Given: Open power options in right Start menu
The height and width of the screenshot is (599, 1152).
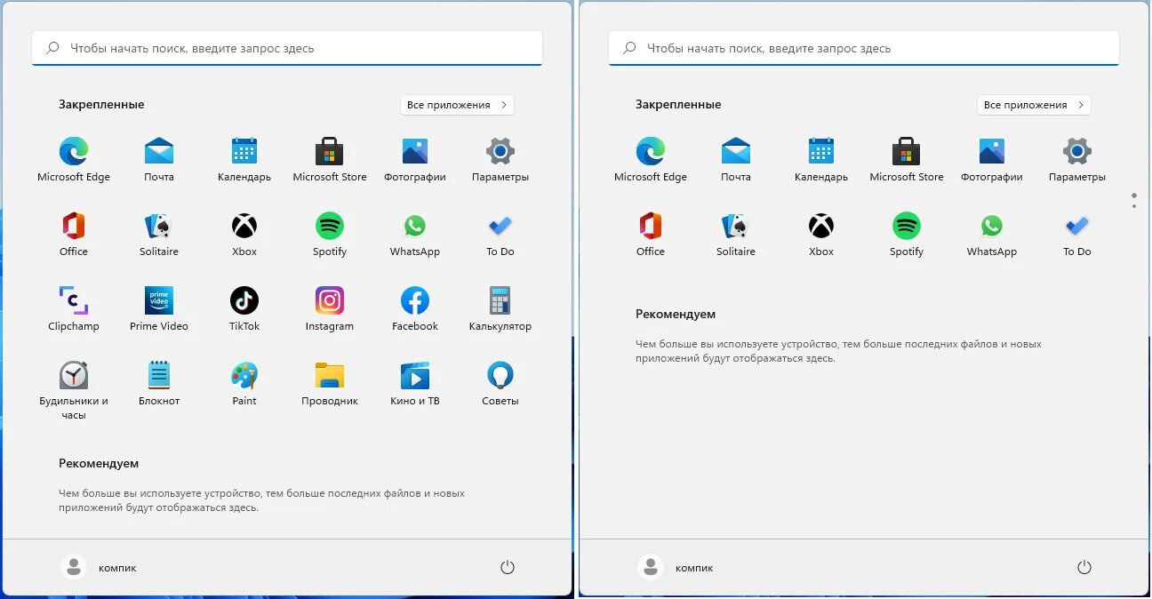Looking at the screenshot, I should click(x=1084, y=567).
